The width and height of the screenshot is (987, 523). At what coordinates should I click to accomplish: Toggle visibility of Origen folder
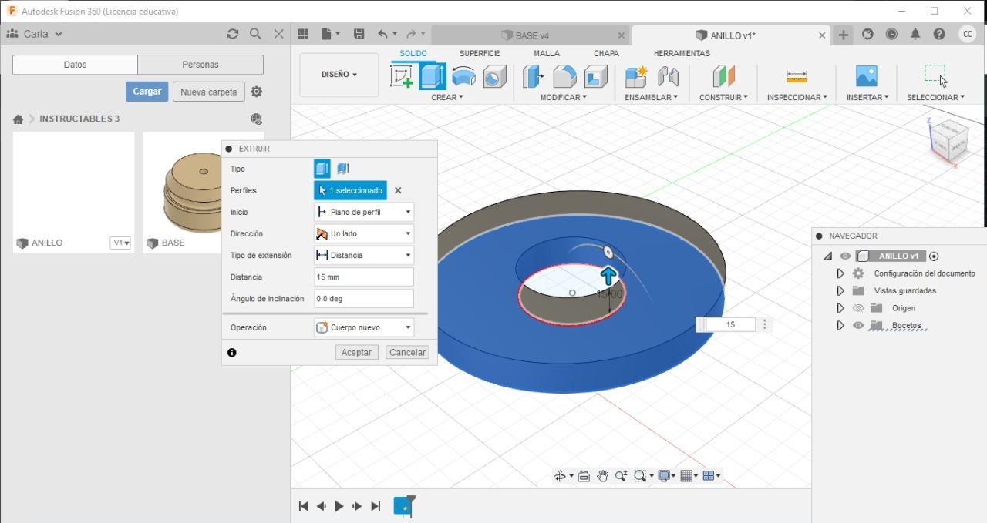pyautogui.click(x=858, y=308)
